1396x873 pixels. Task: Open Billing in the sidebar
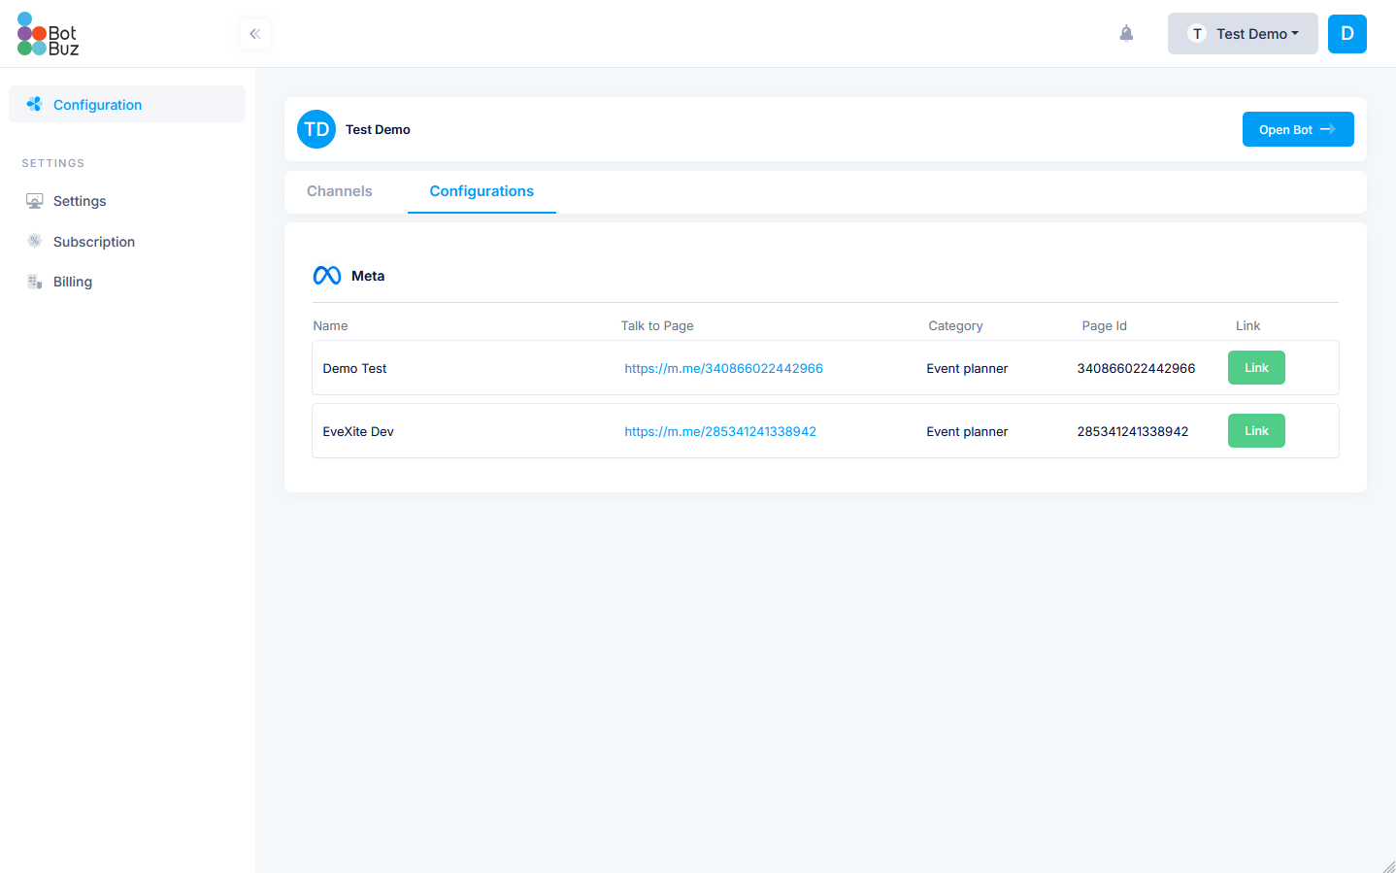(x=73, y=282)
